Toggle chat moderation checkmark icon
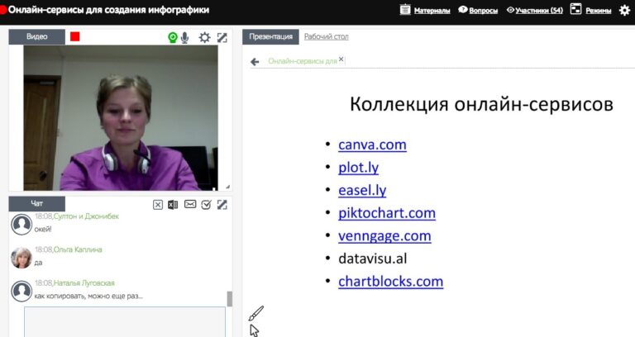The width and height of the screenshot is (635, 337). click(x=206, y=205)
